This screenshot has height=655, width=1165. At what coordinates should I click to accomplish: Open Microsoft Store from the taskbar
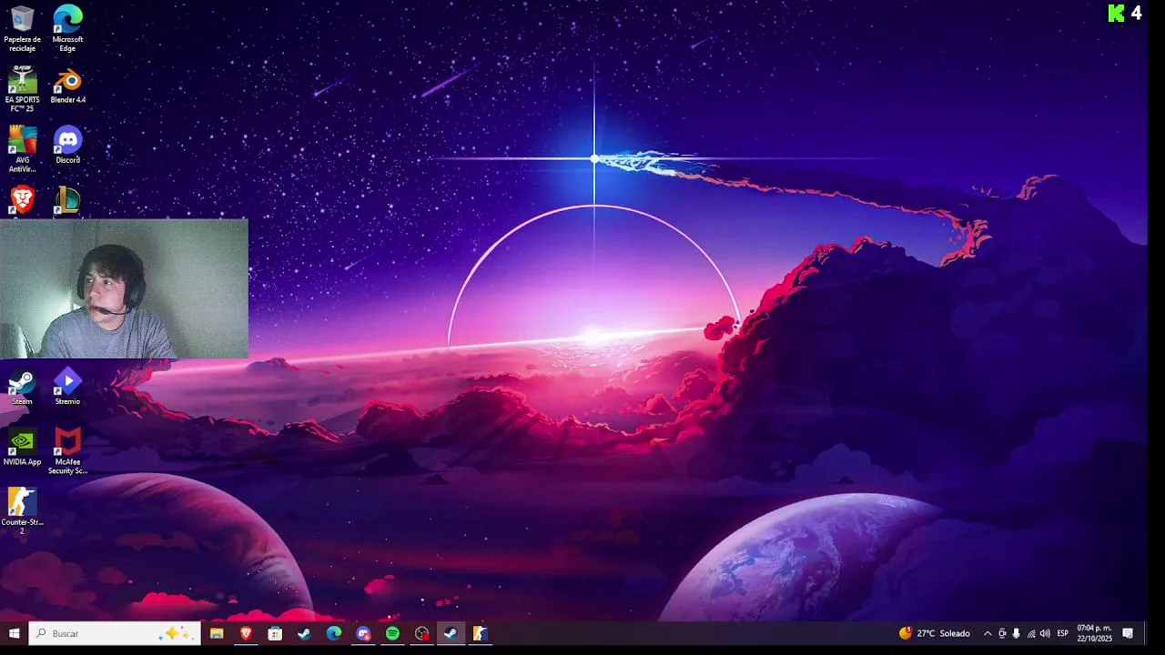pos(275,633)
